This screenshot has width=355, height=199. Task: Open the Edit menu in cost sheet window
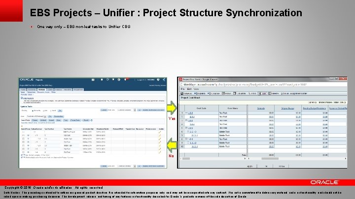(189, 89)
